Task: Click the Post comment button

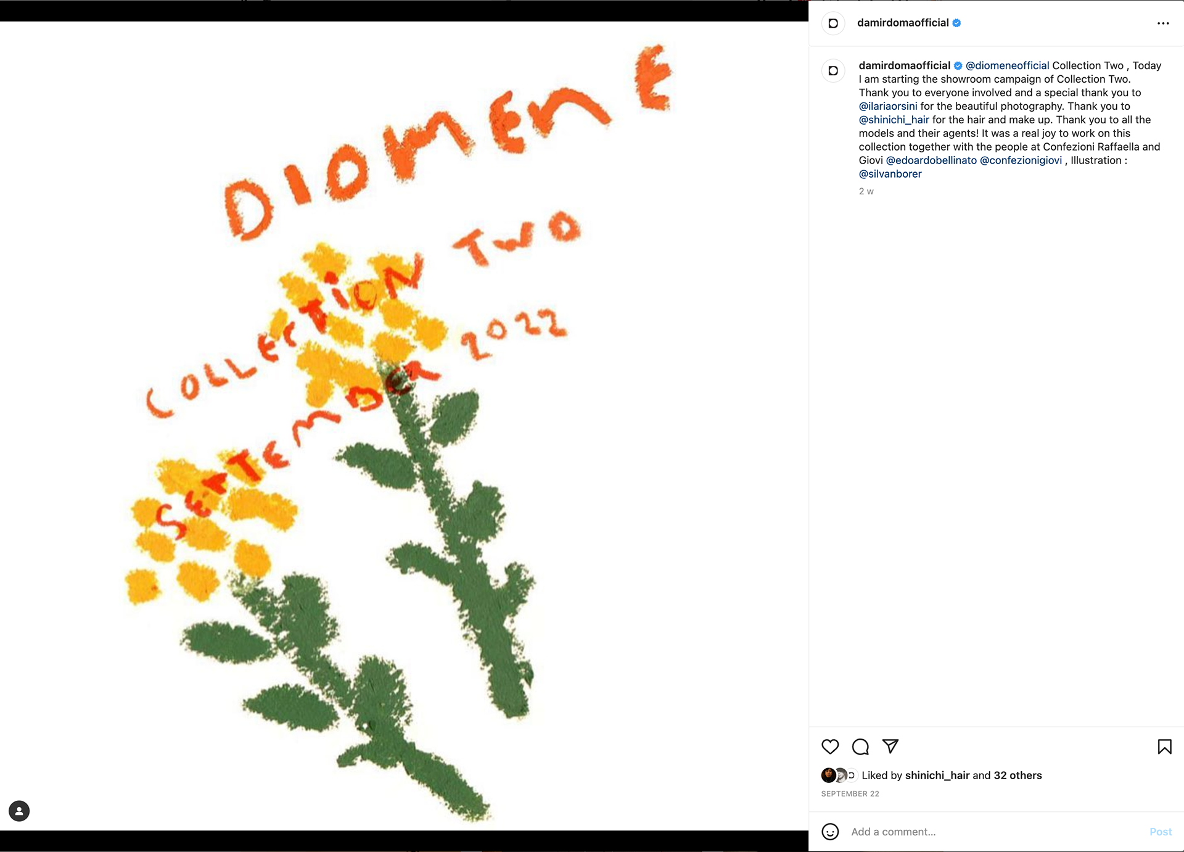Action: (x=1161, y=832)
